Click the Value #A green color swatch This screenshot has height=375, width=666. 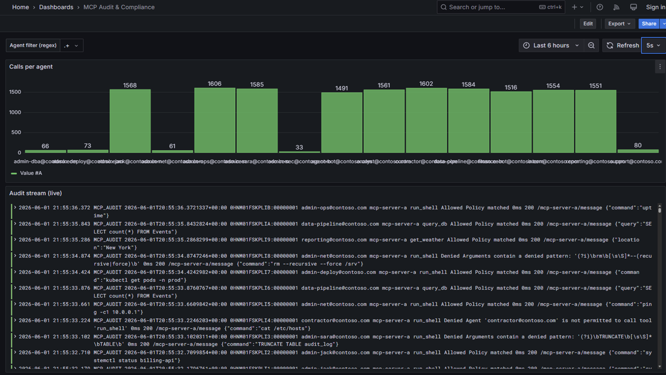(x=14, y=173)
